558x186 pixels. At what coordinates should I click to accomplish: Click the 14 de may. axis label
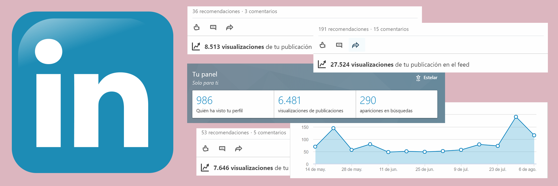pyautogui.click(x=315, y=170)
